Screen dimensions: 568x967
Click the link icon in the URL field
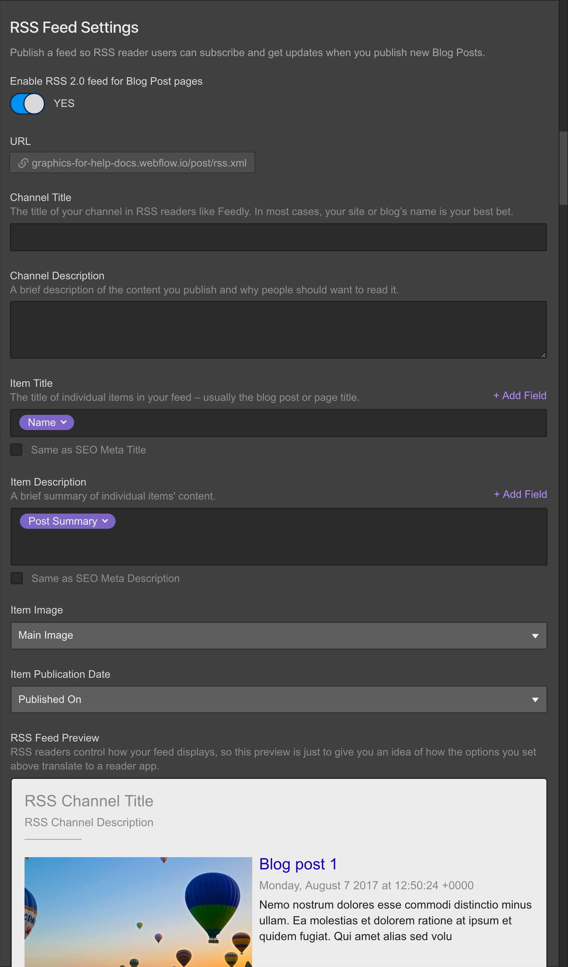23,163
